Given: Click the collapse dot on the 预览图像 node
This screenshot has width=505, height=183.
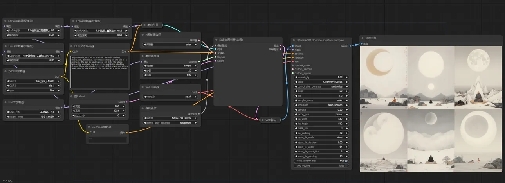Looking at the screenshot, I should click(362, 38).
